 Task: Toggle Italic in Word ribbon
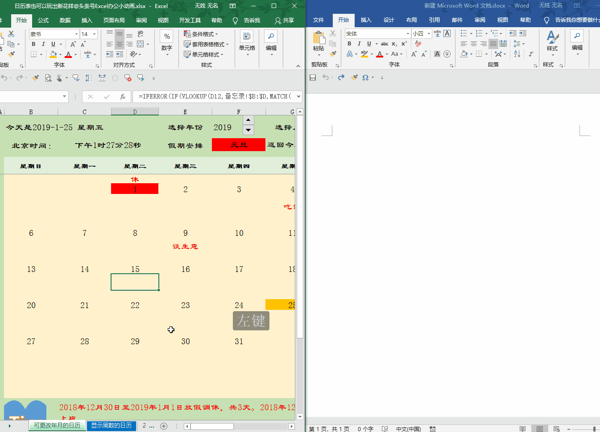[x=359, y=44]
